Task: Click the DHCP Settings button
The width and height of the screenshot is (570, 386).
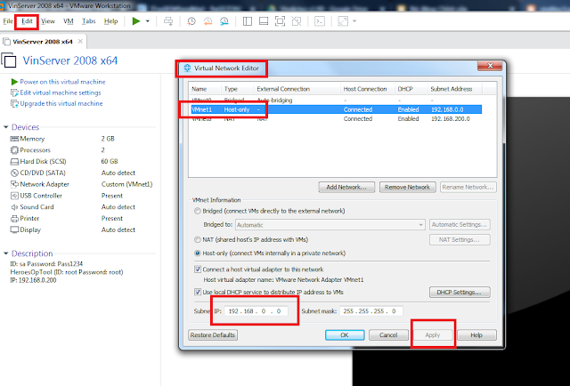Action: [460, 293]
